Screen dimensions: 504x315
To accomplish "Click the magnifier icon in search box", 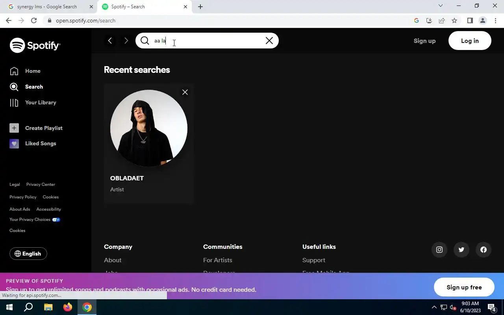I will (145, 41).
